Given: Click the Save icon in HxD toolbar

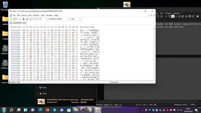Looking at the screenshot, I should click(19, 19).
